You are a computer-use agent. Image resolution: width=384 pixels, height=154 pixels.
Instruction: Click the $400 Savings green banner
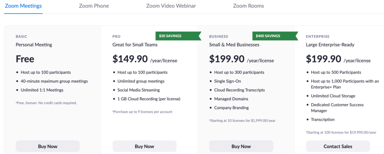point(275,36)
